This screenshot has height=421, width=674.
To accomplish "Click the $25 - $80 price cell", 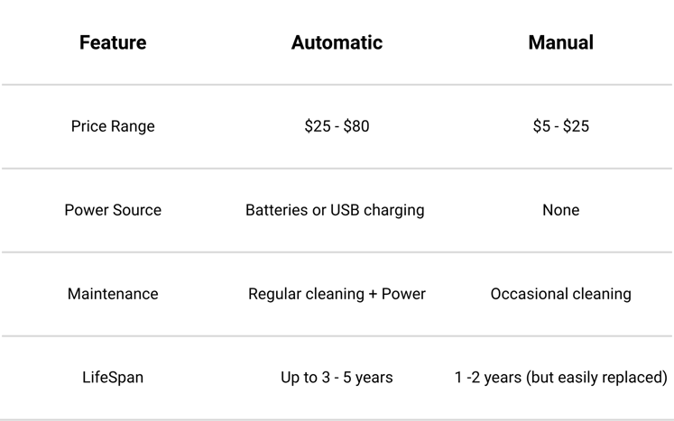I will pos(337,126).
